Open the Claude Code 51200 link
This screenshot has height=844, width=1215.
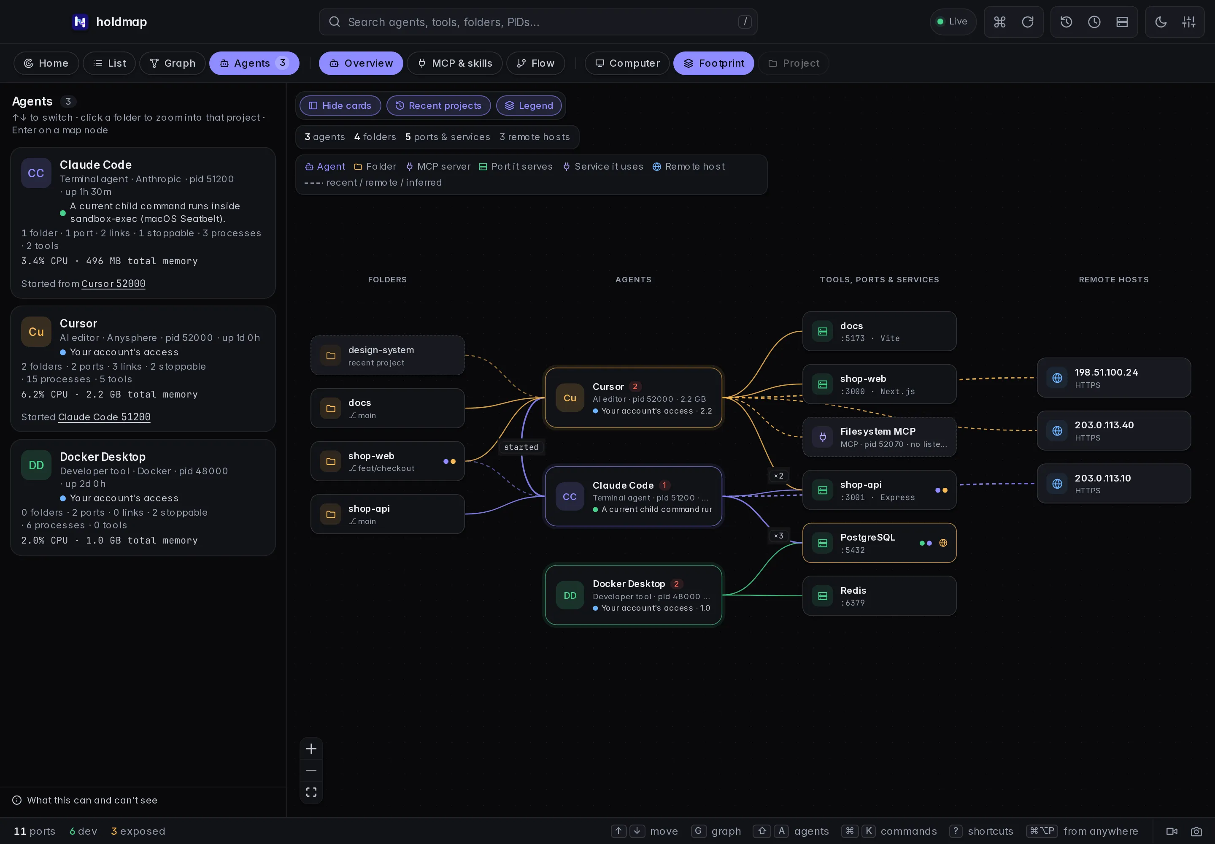pos(104,417)
